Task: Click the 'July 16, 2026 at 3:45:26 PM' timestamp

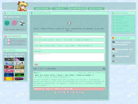Action: [92, 73]
